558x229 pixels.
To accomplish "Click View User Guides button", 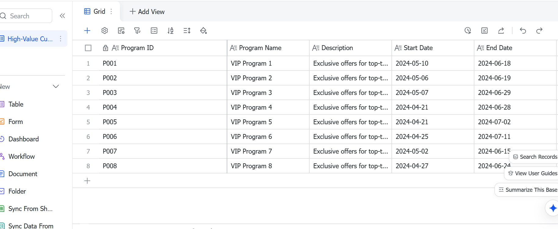I will click(x=532, y=173).
